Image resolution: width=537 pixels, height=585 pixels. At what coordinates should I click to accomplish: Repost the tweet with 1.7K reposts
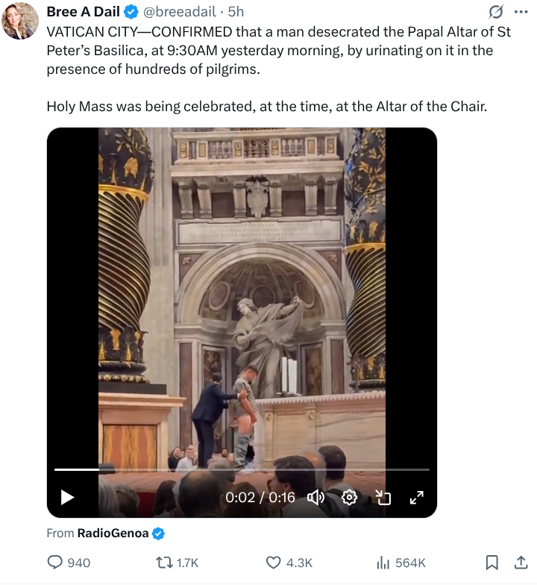coord(177,563)
